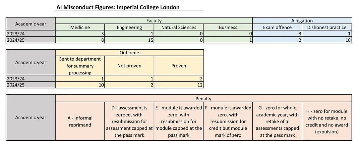The image size is (358, 141).
Task: Click the Penalty header cell
Action: coord(204,99)
